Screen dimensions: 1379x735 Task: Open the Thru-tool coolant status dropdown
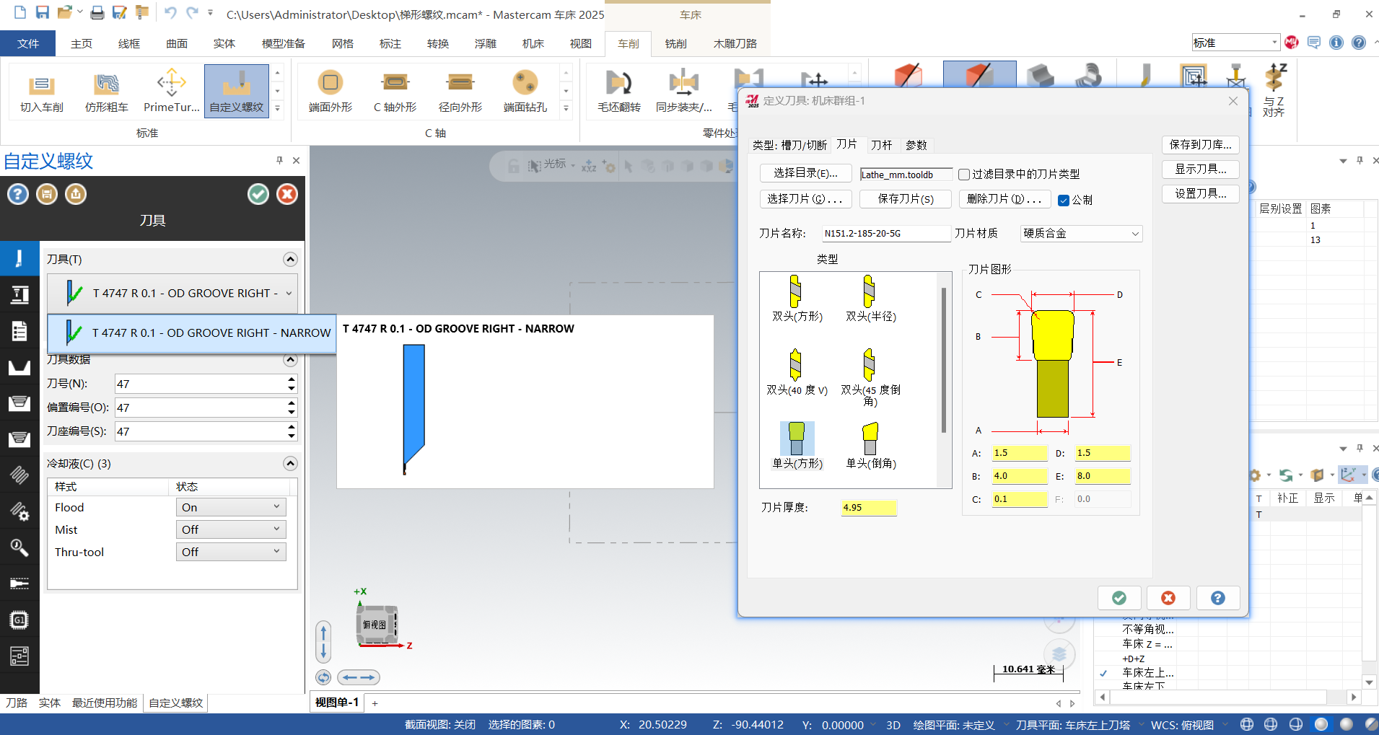click(231, 552)
